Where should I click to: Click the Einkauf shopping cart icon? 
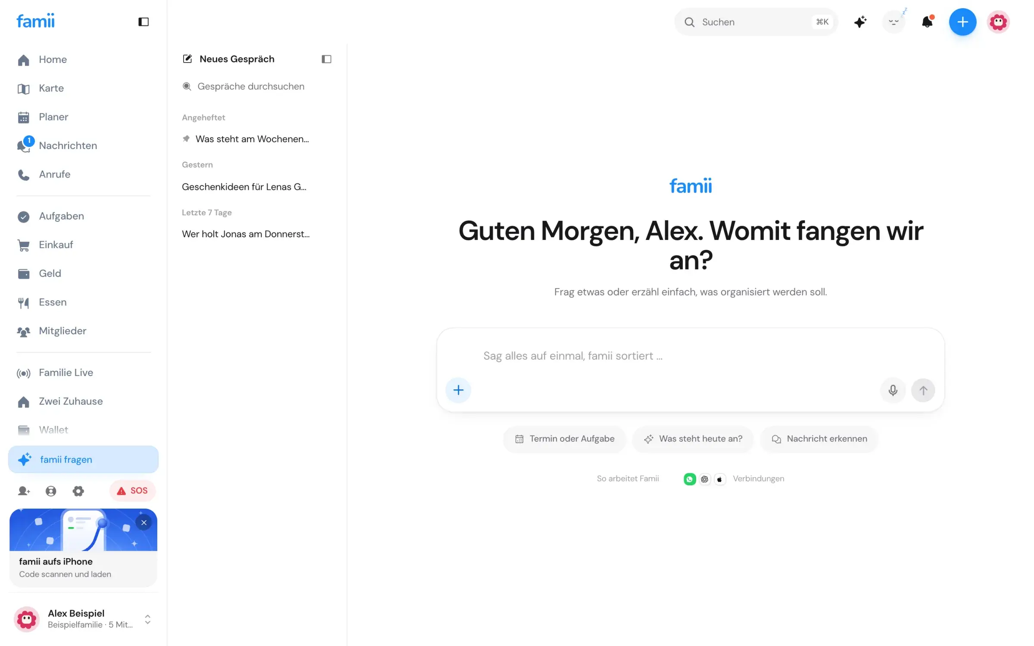click(24, 245)
